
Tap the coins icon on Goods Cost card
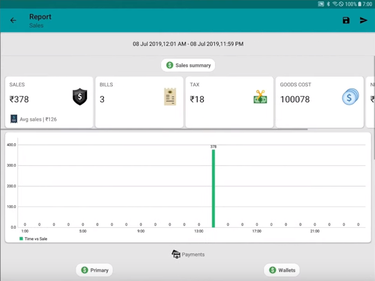coord(350,98)
